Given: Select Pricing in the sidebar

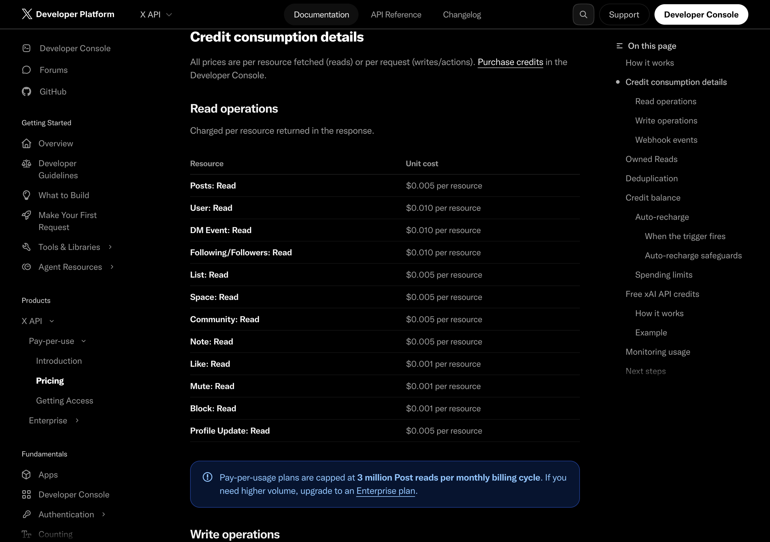Looking at the screenshot, I should [x=50, y=381].
